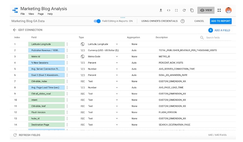
Task: Expand Text type dropdown for hubs_id
Action: [x=117, y=119]
